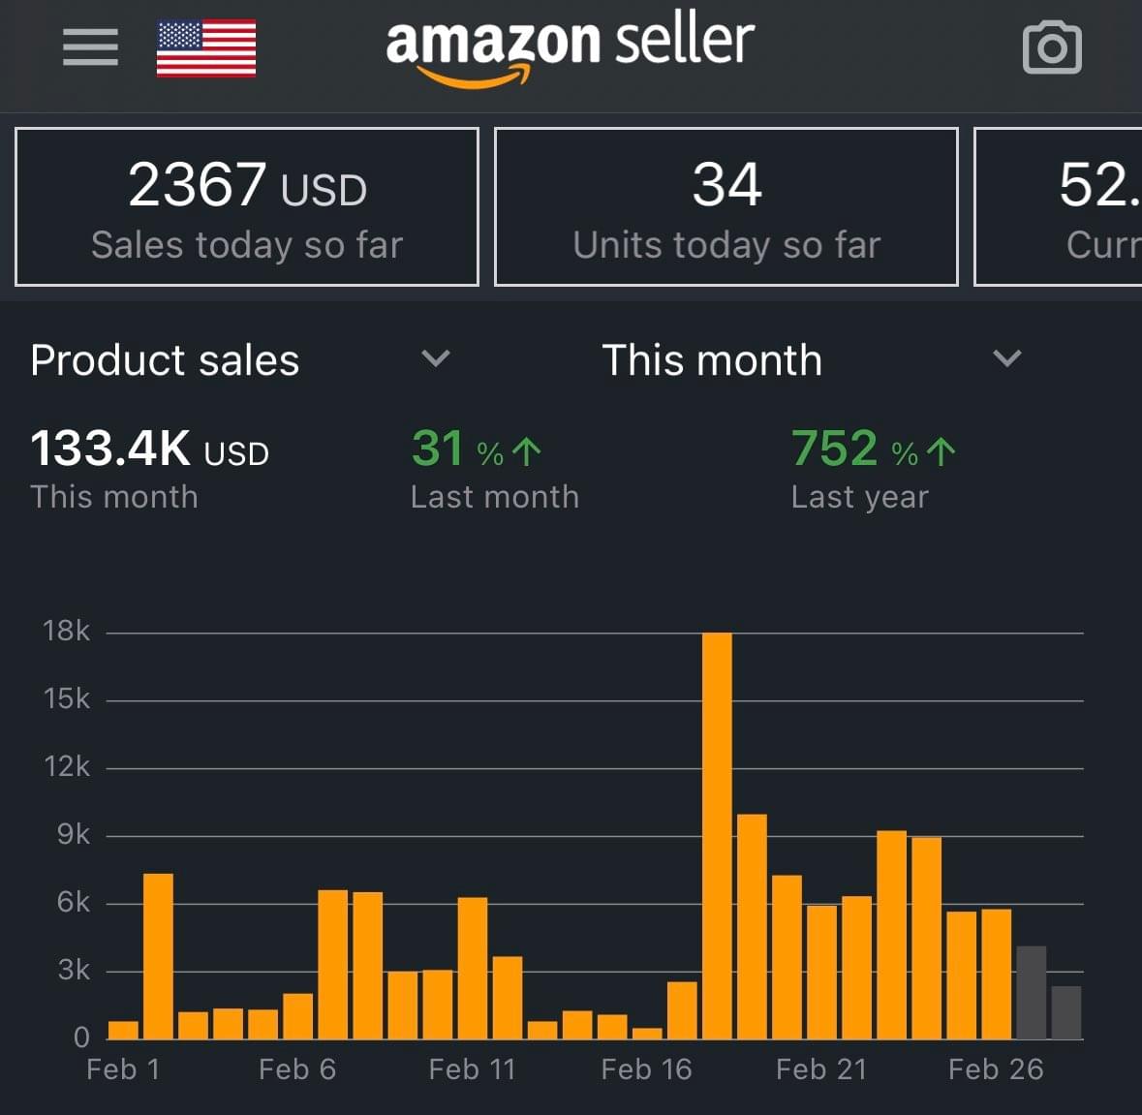Tap the Feb 6 axis label
Image resolution: width=1142 pixels, height=1115 pixels.
click(x=297, y=1069)
